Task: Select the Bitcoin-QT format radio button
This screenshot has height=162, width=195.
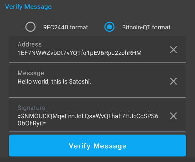Action: click(x=110, y=27)
